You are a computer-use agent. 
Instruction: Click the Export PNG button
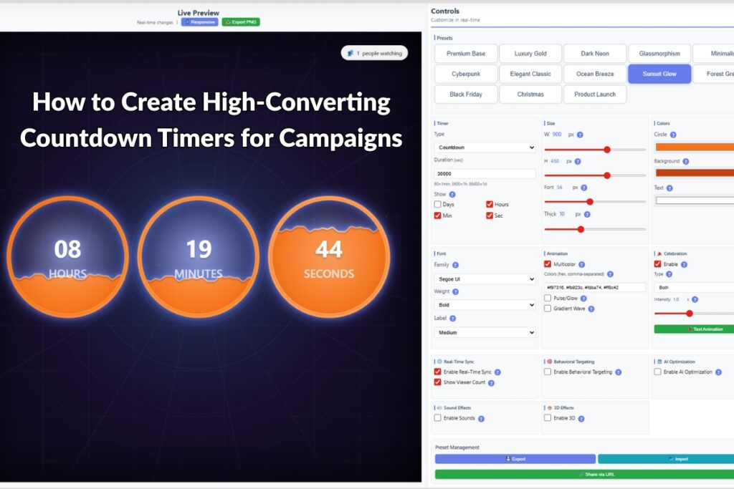coord(242,22)
